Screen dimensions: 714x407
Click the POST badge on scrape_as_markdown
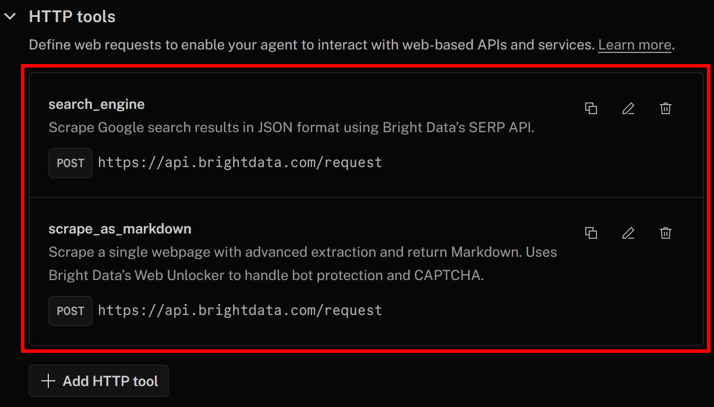(x=70, y=310)
